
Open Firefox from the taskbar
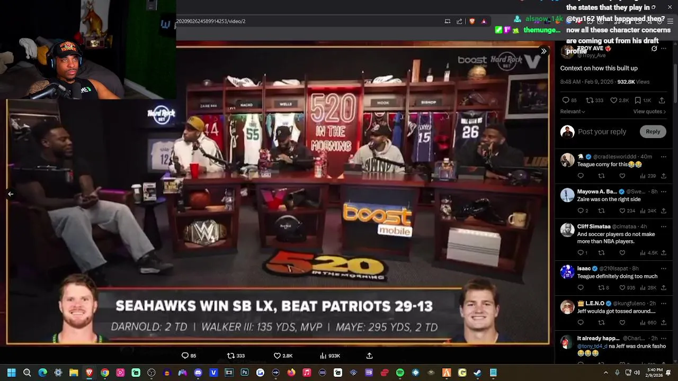[291, 373]
